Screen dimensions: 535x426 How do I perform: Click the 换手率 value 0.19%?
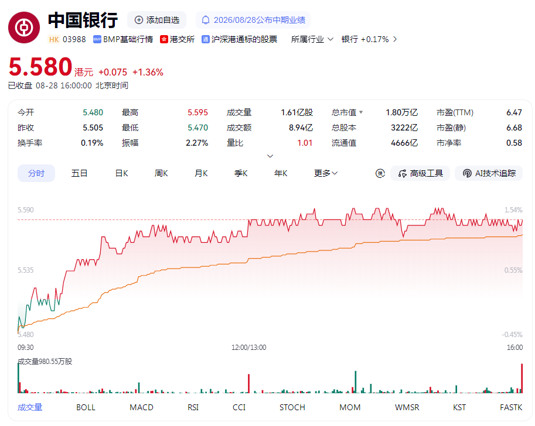pos(92,143)
